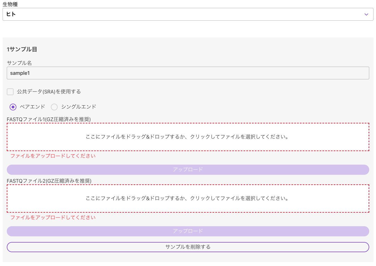Click the first ファイルをアップロードしてください error message
This screenshot has height=266, width=376.
(53, 156)
